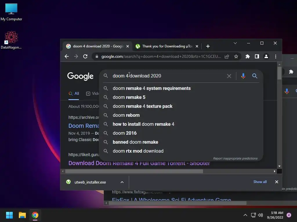Image resolution: width=297 pixels, height=222 pixels.
Task: Select the All search results tab
Action: coord(74,94)
